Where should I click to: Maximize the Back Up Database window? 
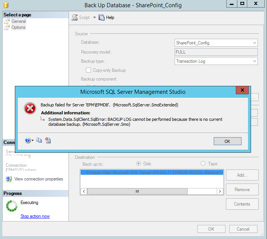coord(242,4)
